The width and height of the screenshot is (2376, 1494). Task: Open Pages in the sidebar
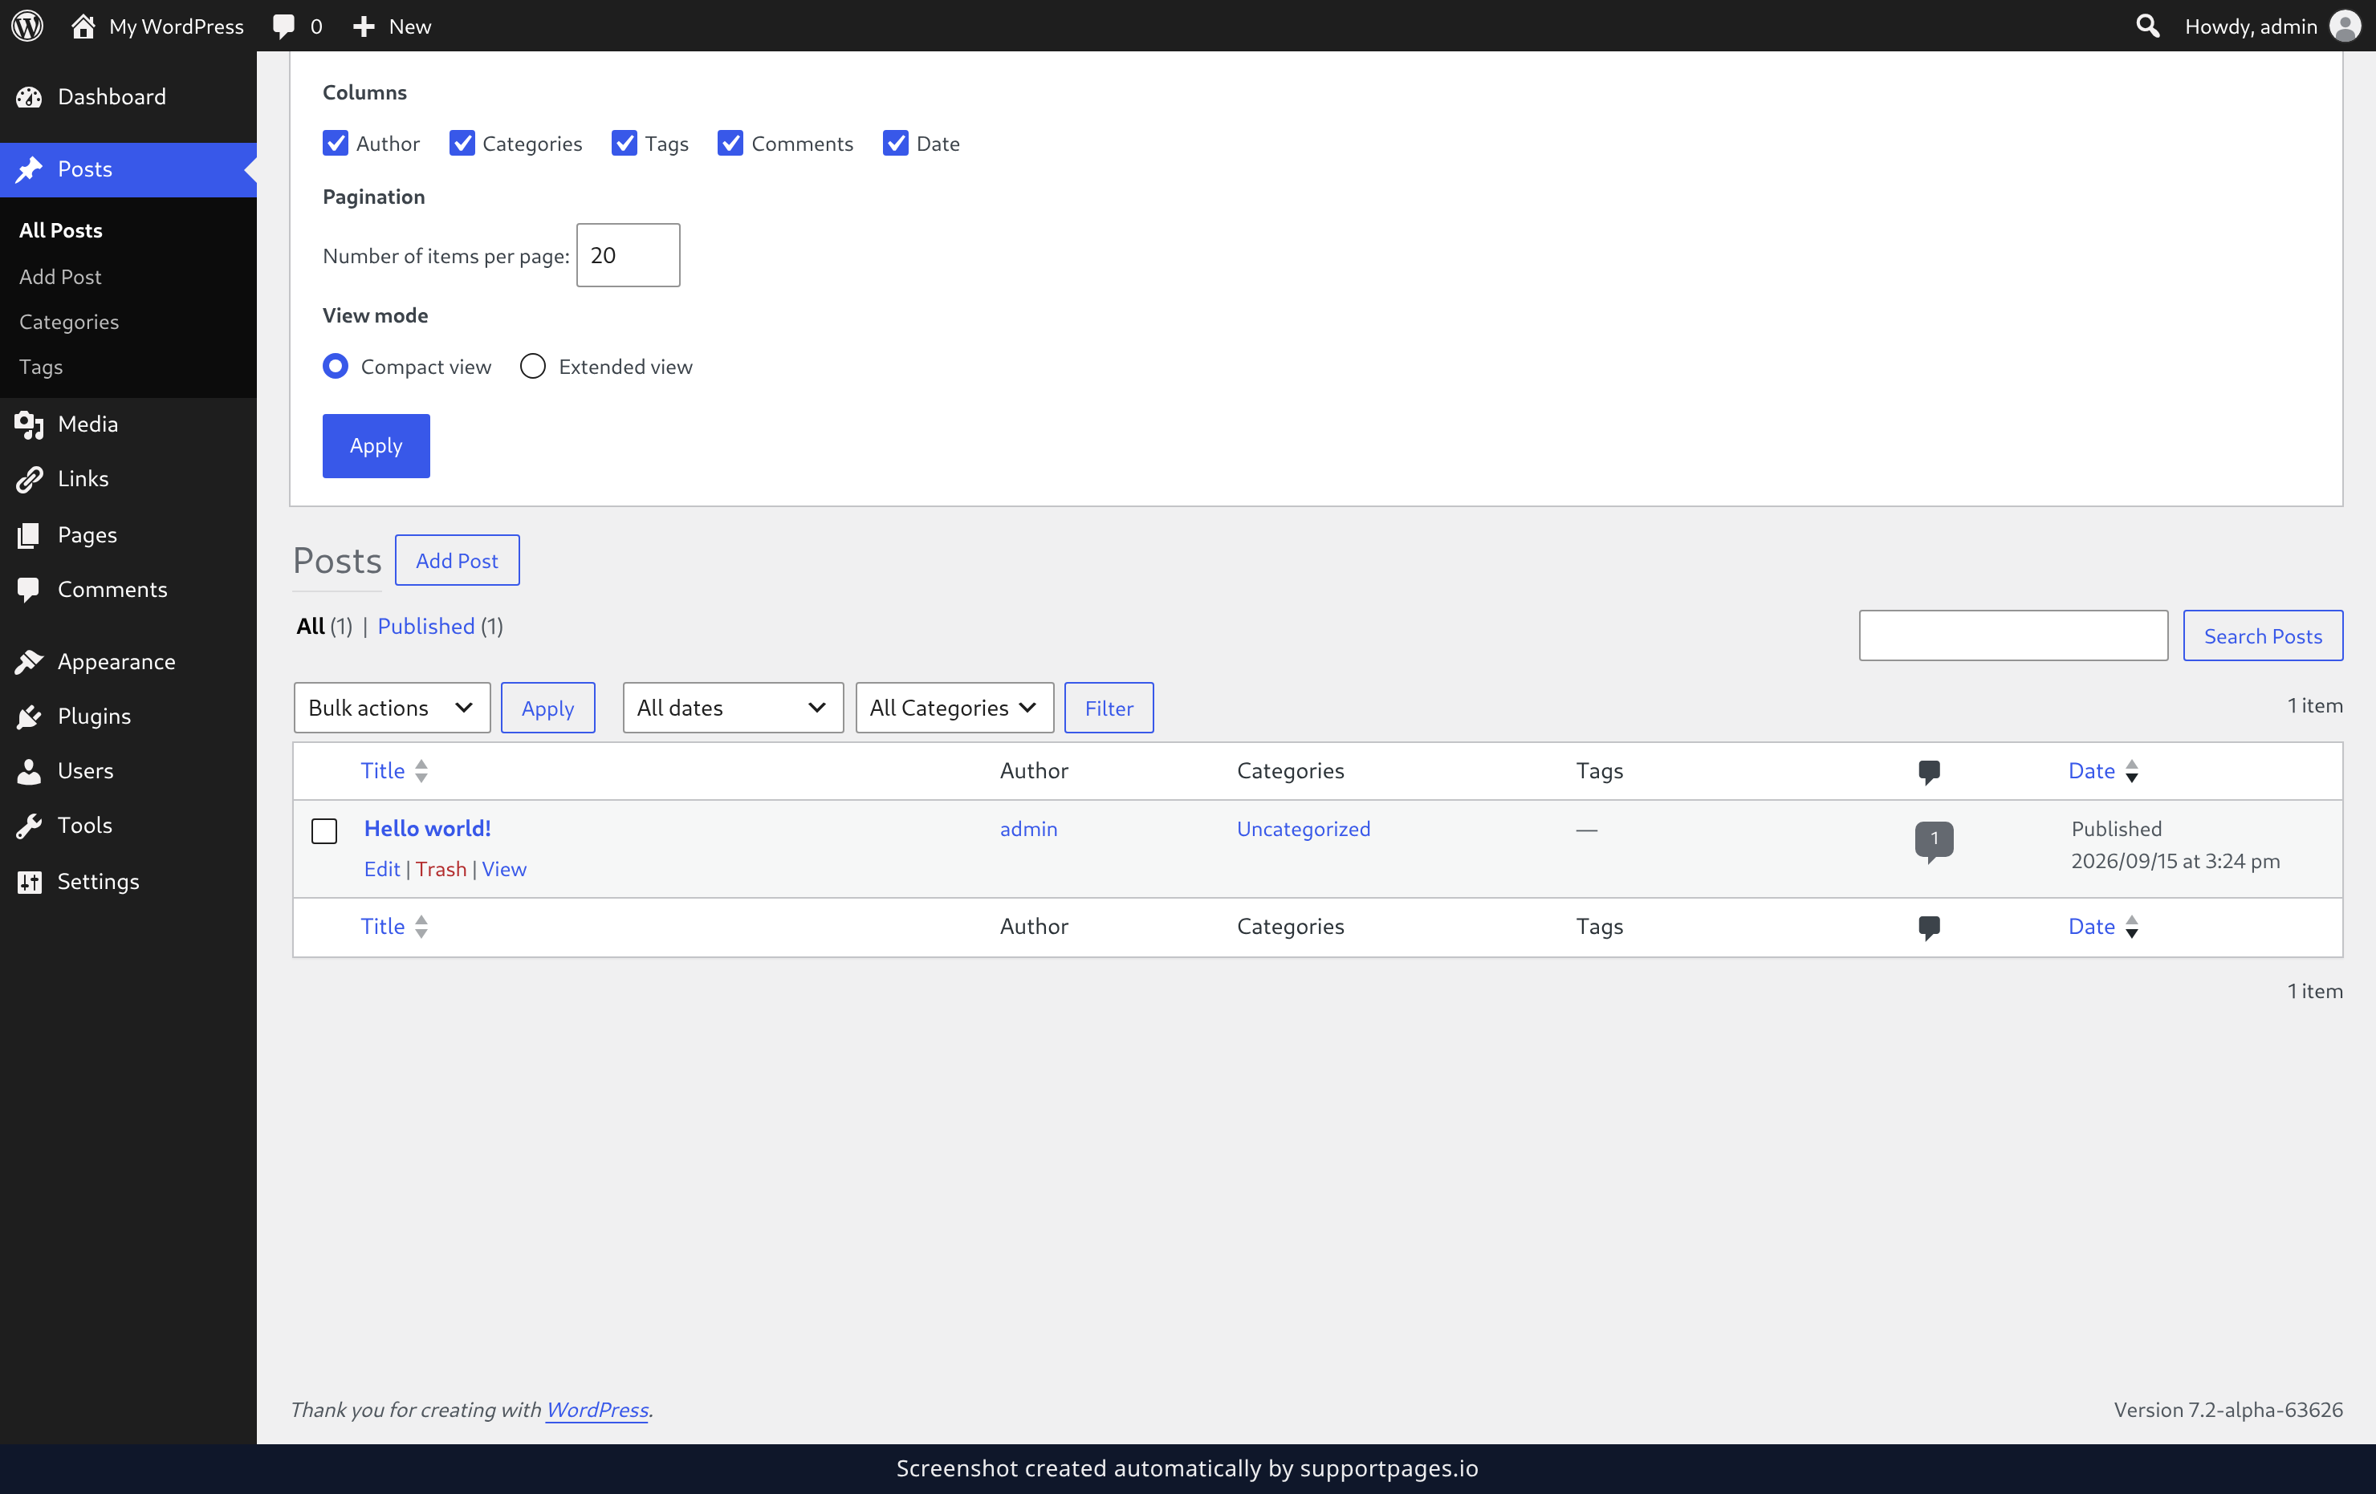tap(128, 534)
